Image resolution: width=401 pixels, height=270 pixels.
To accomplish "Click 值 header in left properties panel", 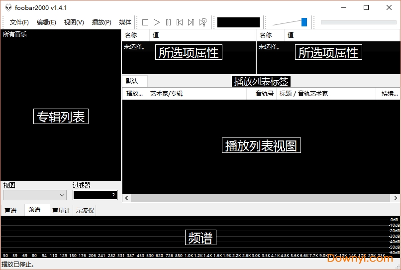I will pos(202,35).
